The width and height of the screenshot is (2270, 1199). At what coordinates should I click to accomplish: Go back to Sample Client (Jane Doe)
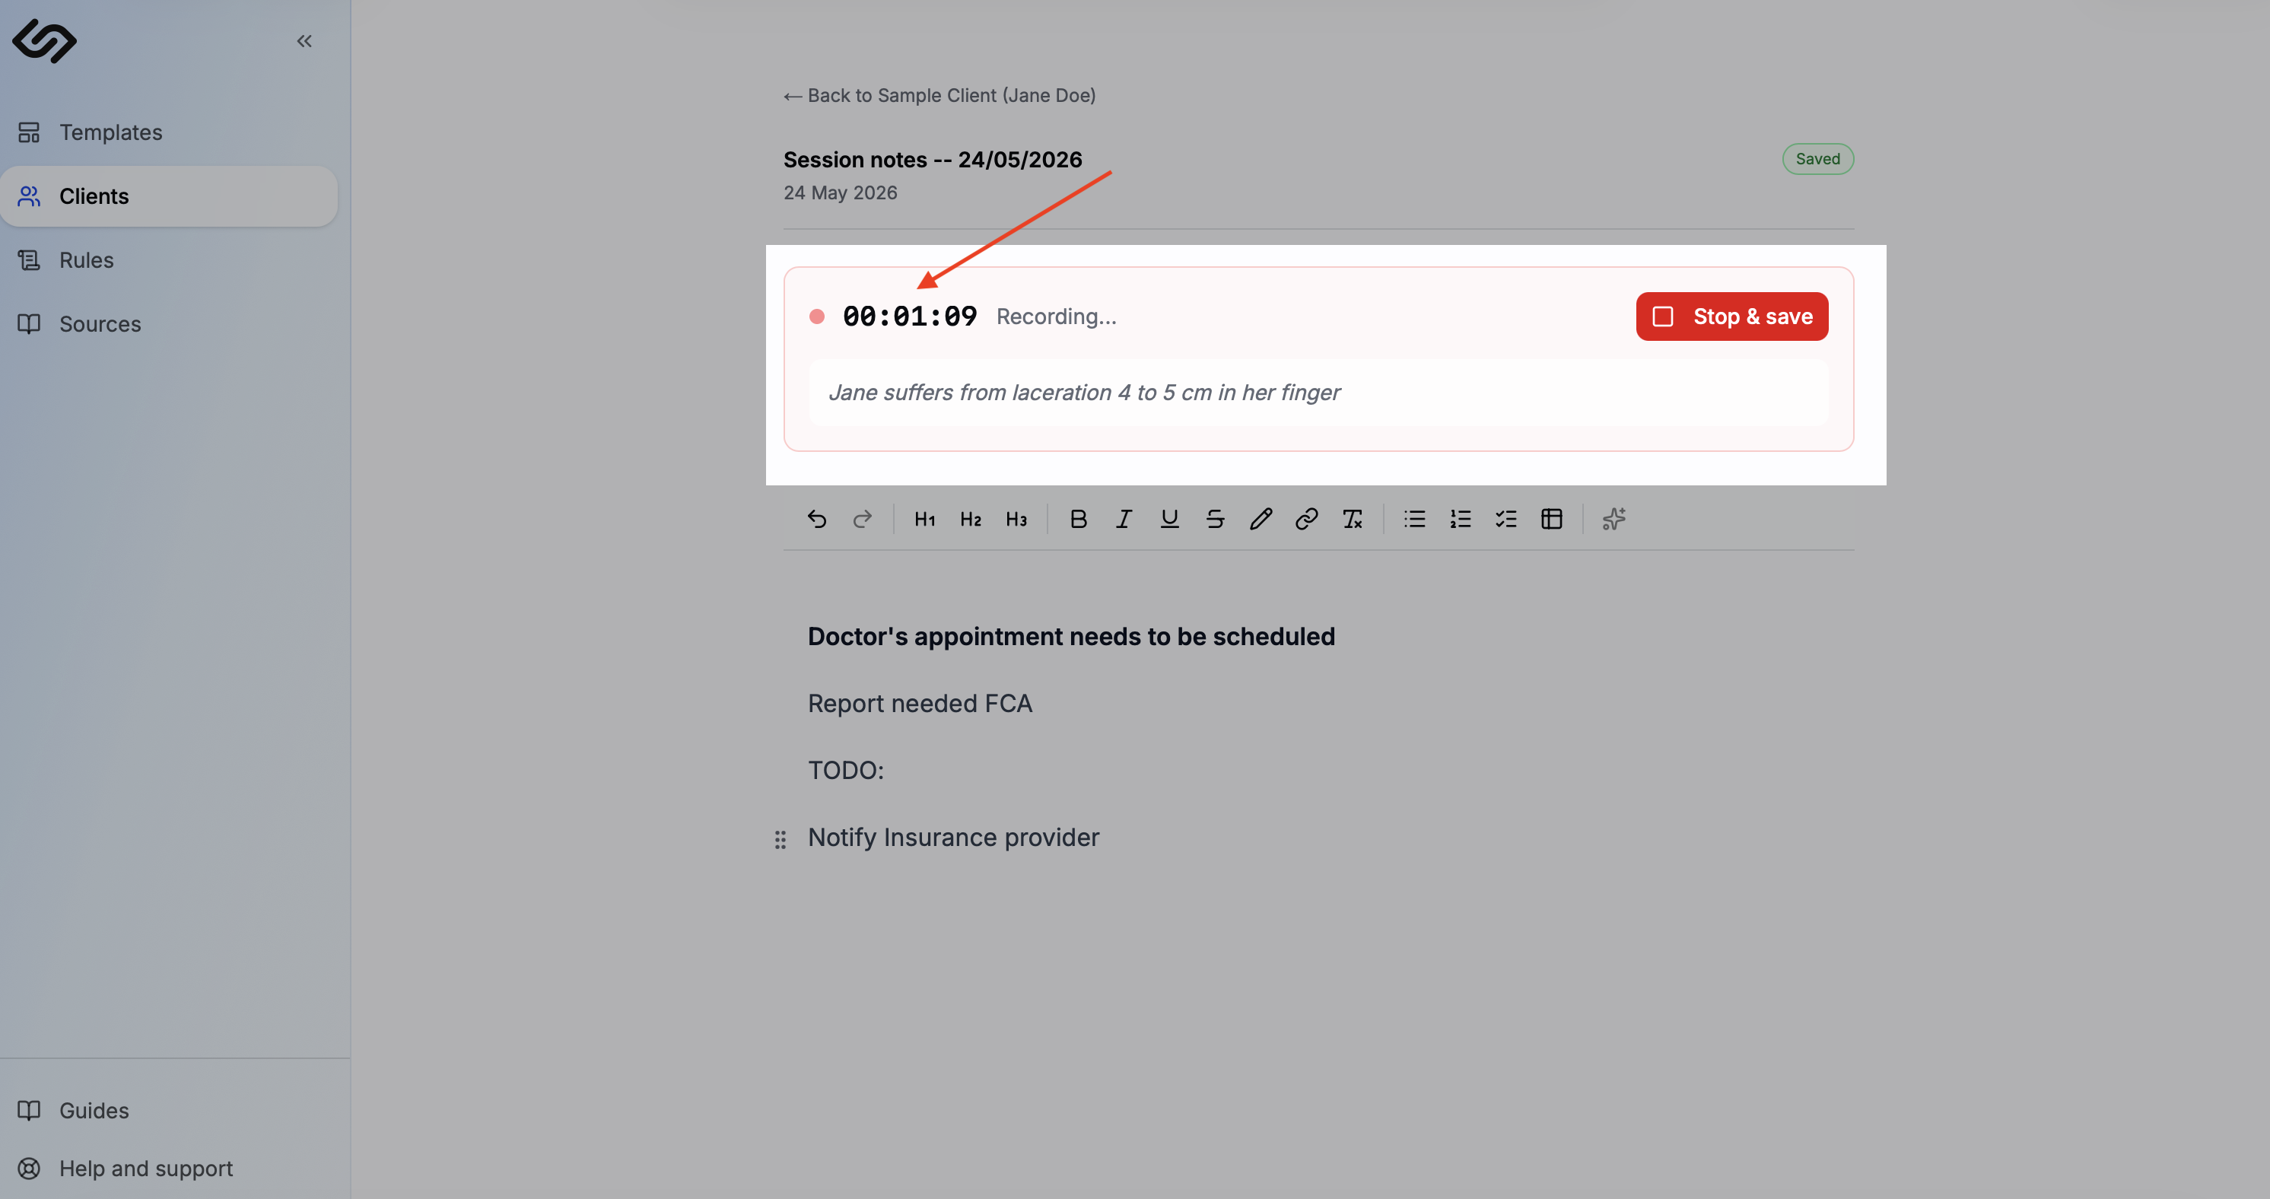coord(939,95)
